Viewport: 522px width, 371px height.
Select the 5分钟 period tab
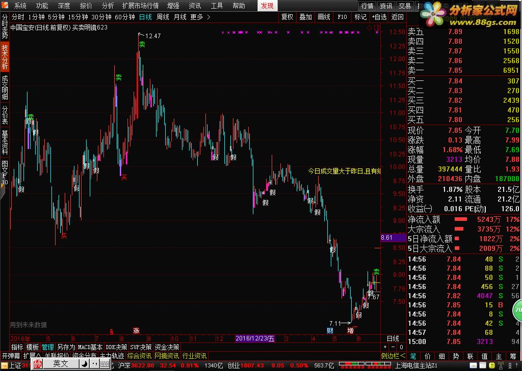click(x=56, y=17)
